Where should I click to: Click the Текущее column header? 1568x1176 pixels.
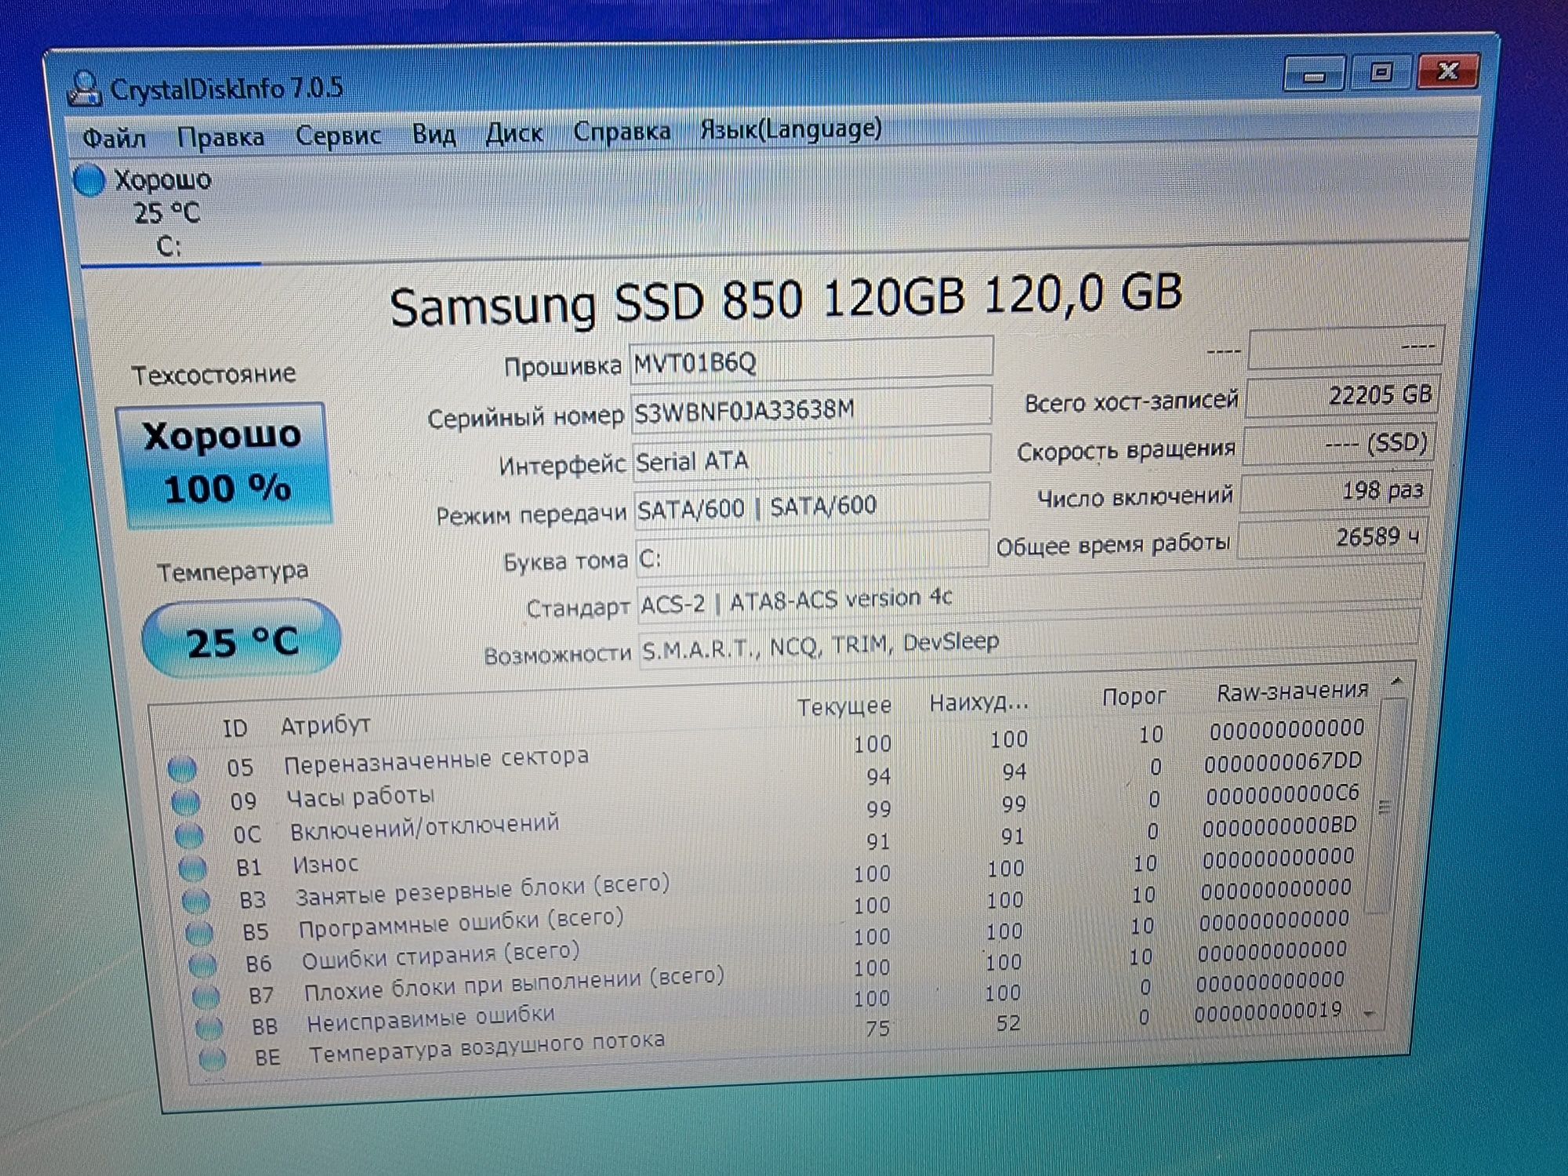coord(844,707)
